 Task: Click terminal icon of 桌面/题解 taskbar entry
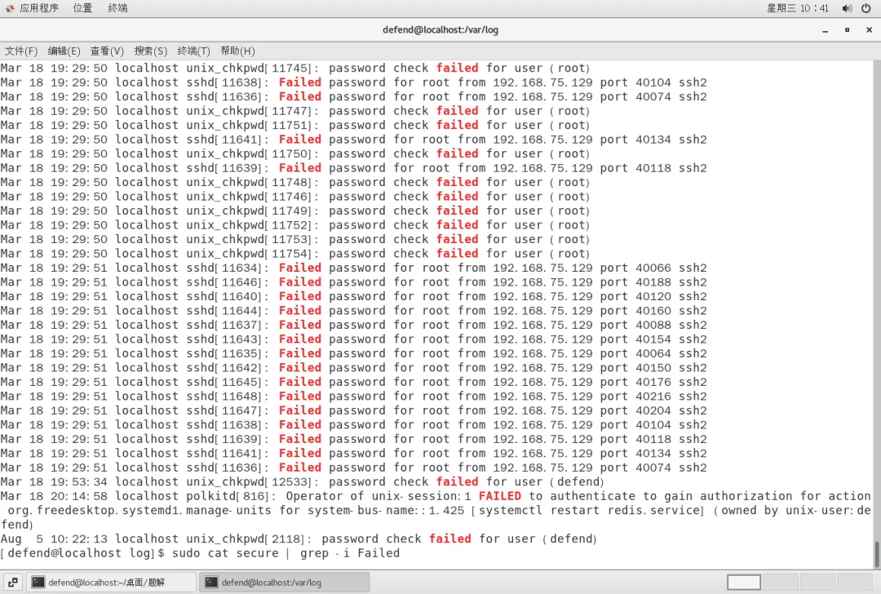pyautogui.click(x=38, y=583)
